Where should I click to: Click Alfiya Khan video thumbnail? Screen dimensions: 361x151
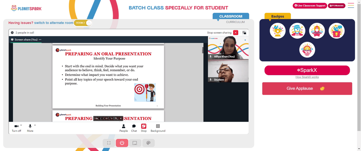pos(228,48)
